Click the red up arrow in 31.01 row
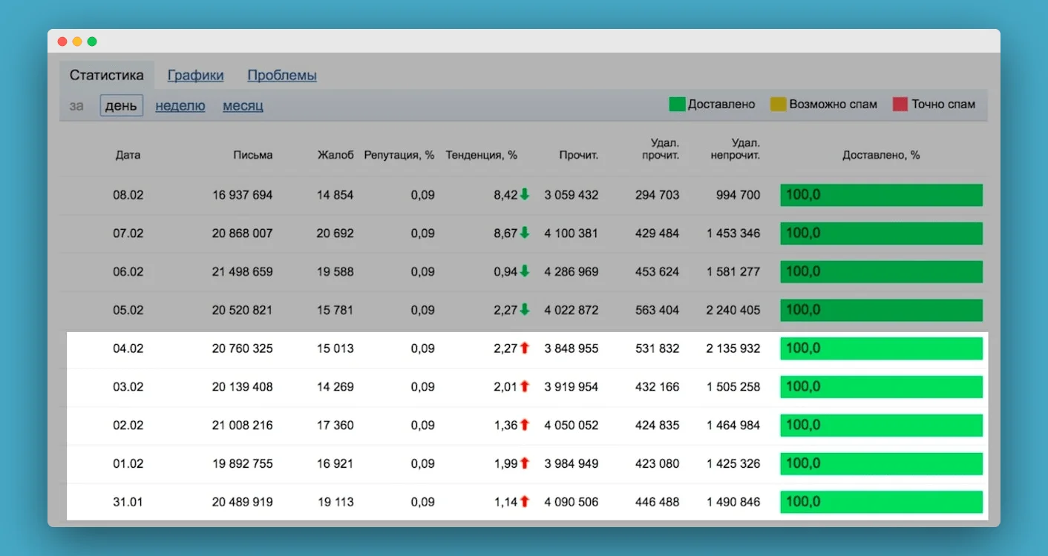Screen dimensions: 1048x556 (525, 502)
